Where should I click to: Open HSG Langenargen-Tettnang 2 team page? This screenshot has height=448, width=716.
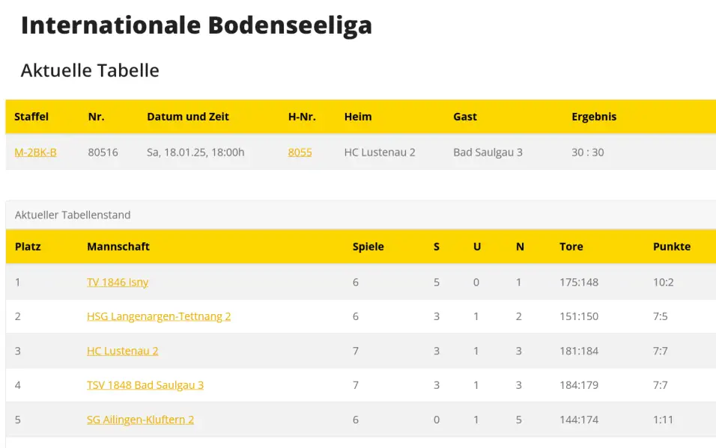pos(159,316)
